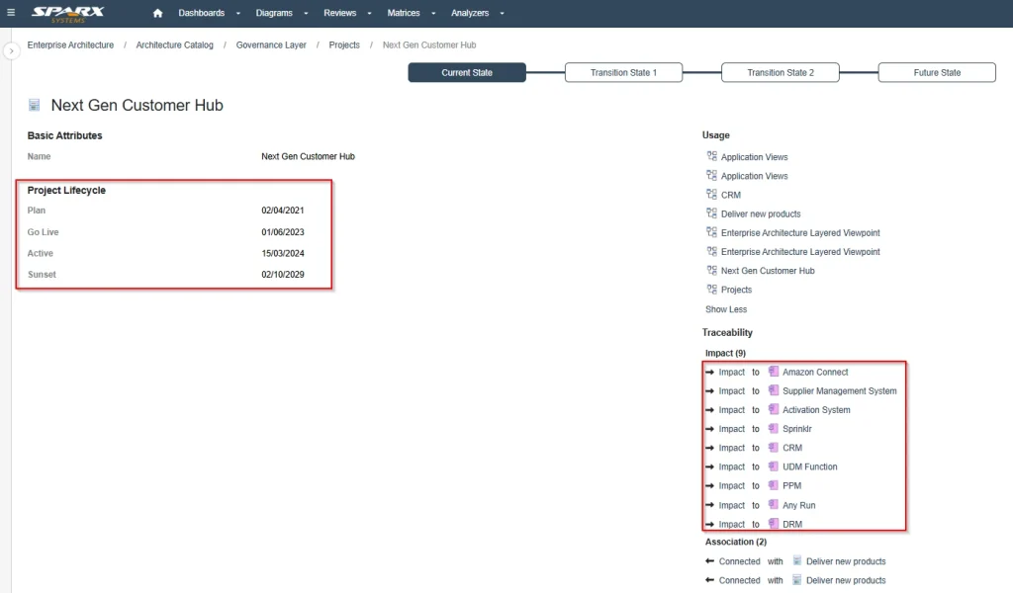The height and width of the screenshot is (593, 1013).
Task: Click the Active date 15/03/2024
Action: tap(282, 254)
